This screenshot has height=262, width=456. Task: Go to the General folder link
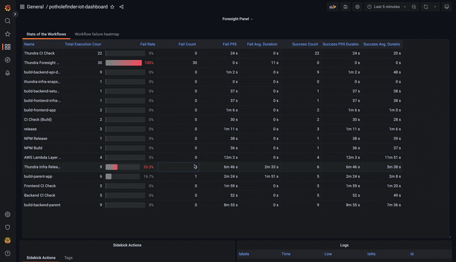[x=35, y=7]
